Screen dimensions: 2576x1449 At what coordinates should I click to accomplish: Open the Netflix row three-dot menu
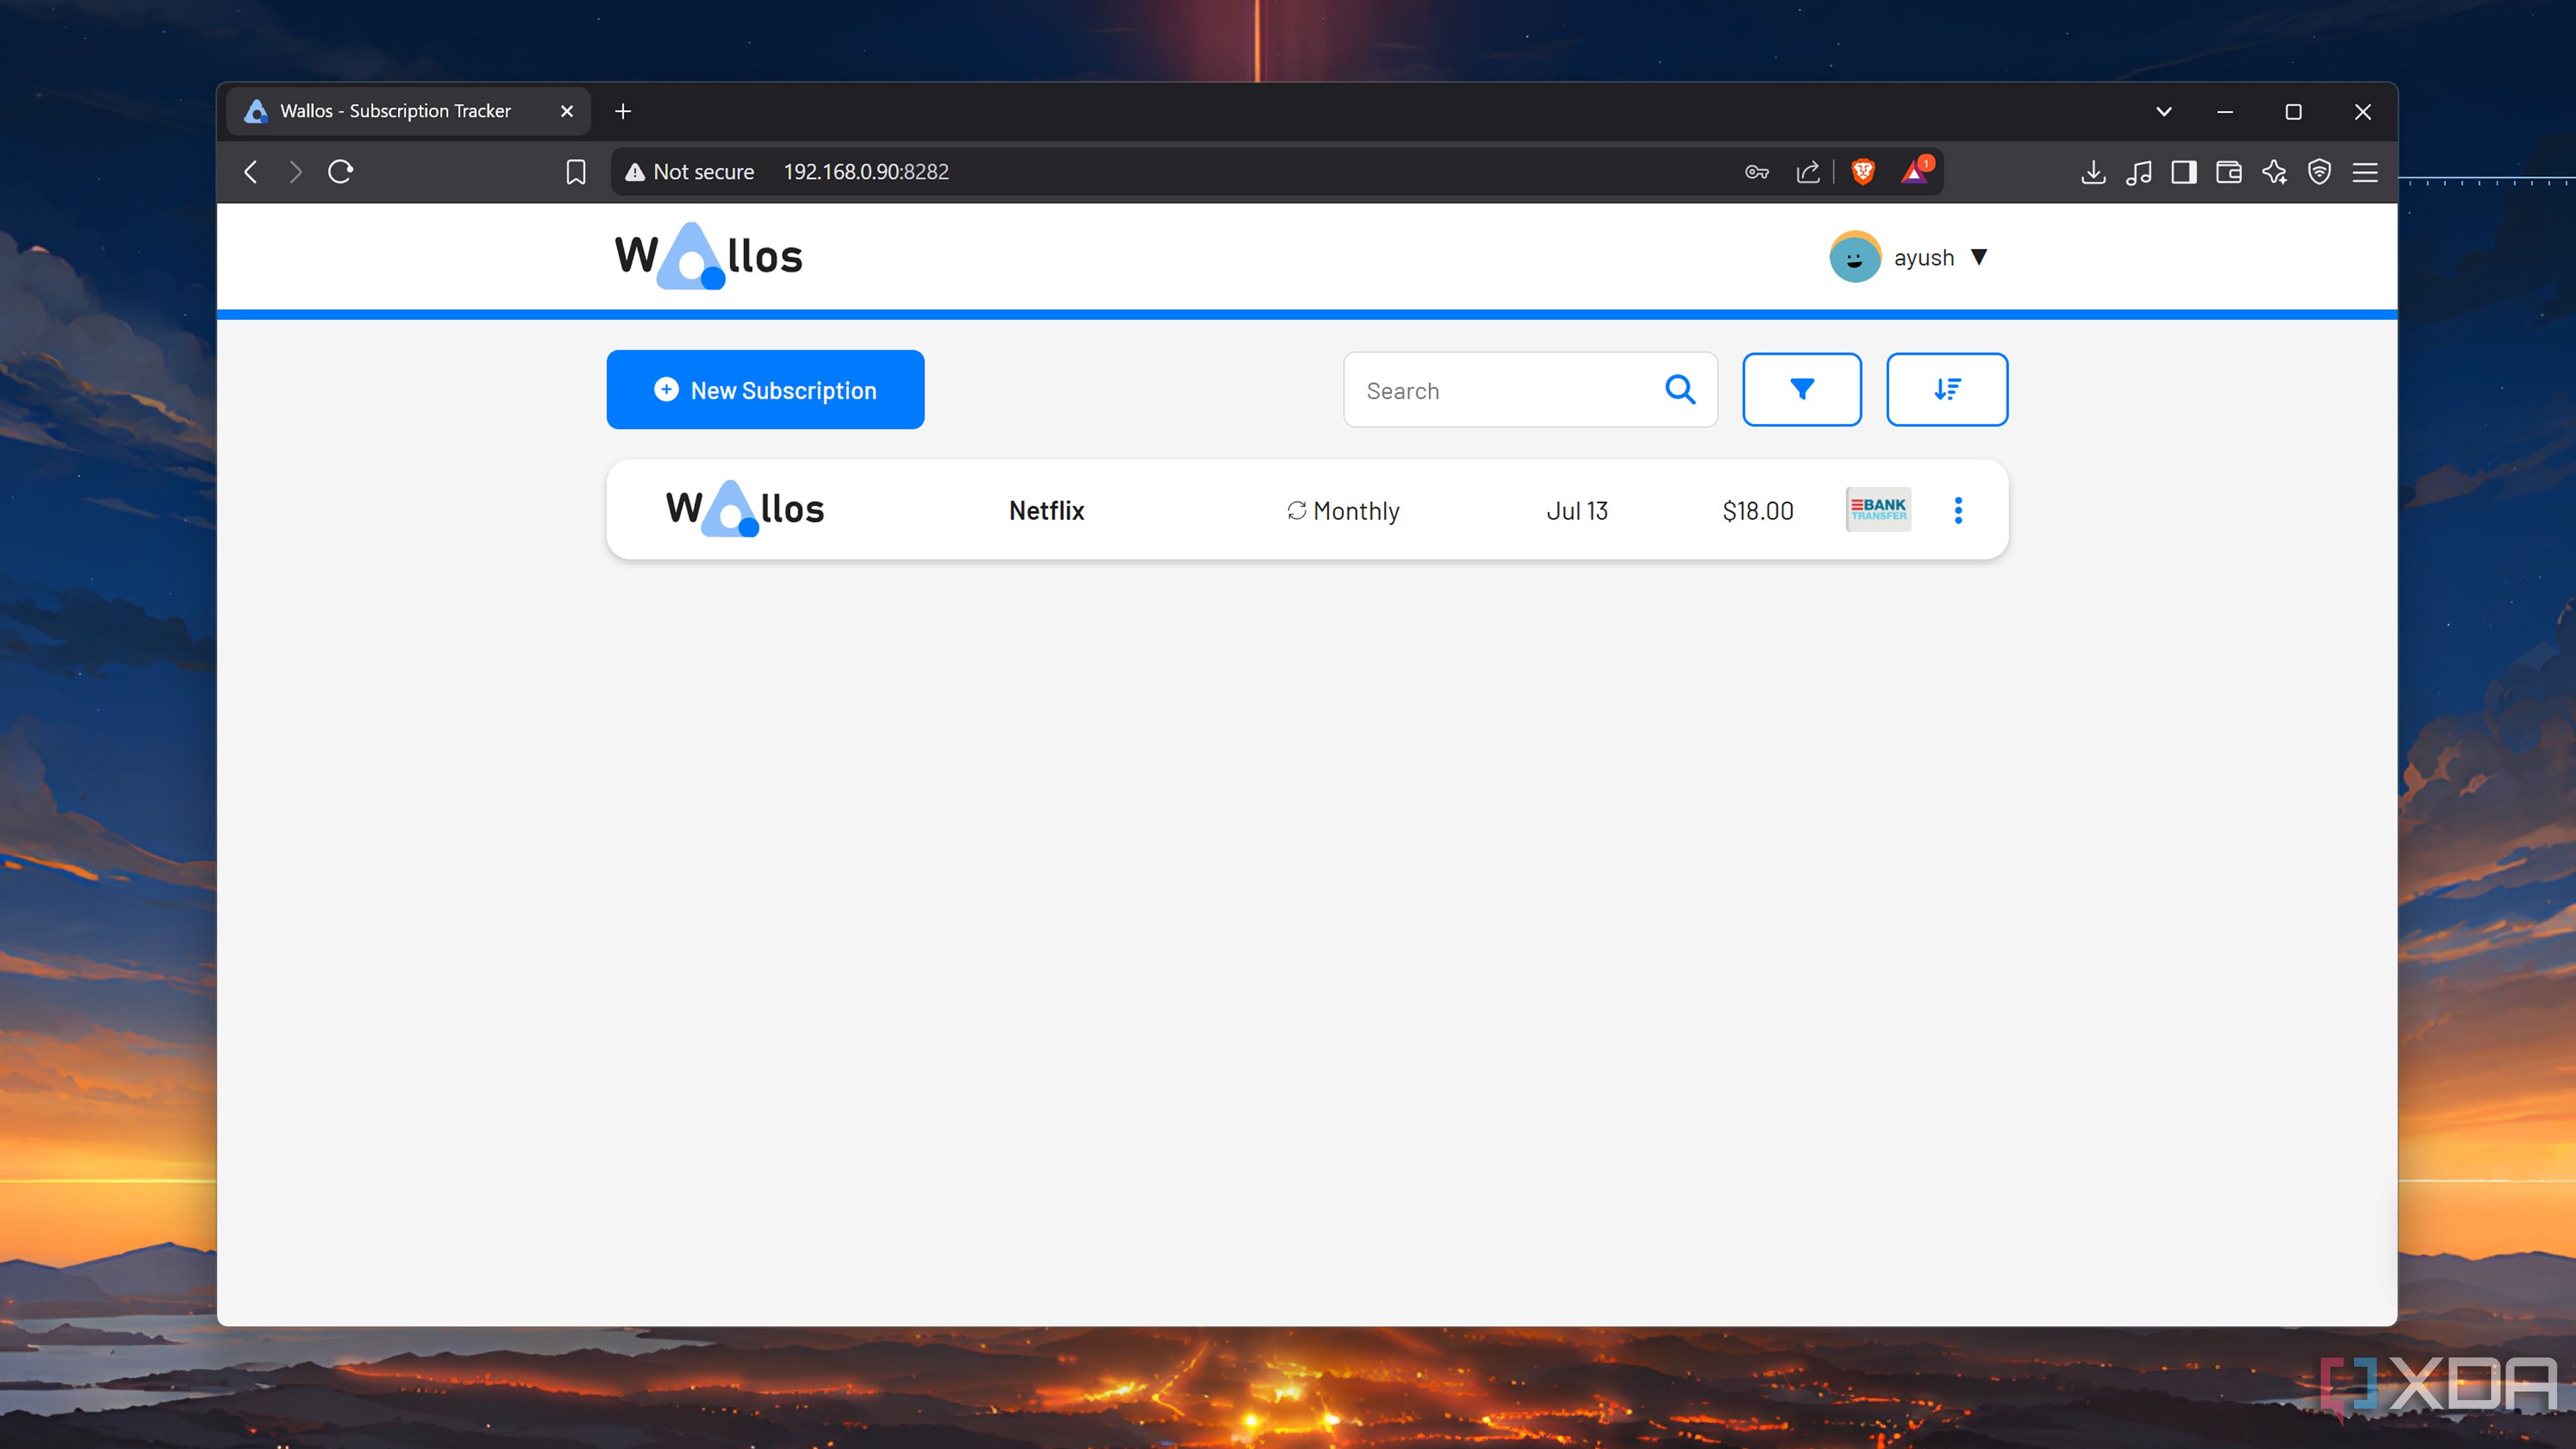coord(1958,510)
